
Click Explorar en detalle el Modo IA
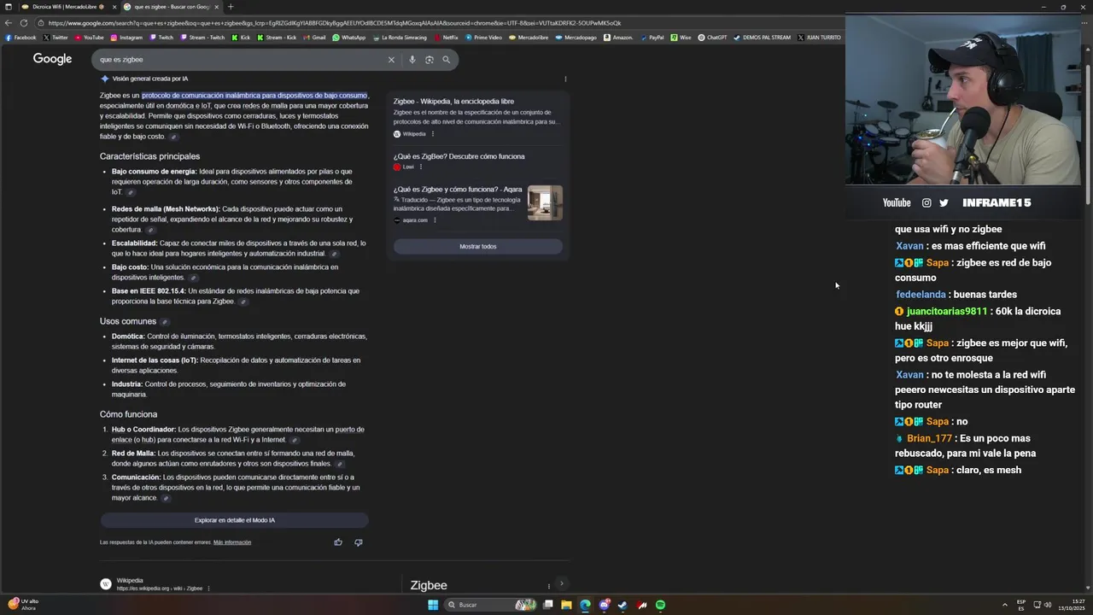[235, 520]
